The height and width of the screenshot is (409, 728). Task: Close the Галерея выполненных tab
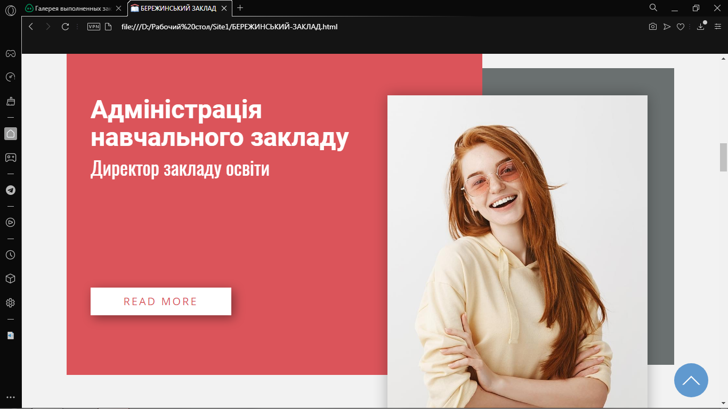[x=118, y=8]
